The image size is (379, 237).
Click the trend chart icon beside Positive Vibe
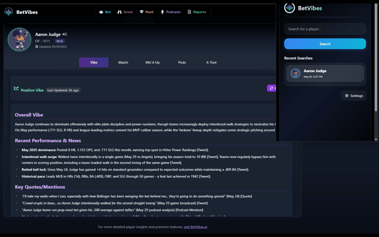16,88
